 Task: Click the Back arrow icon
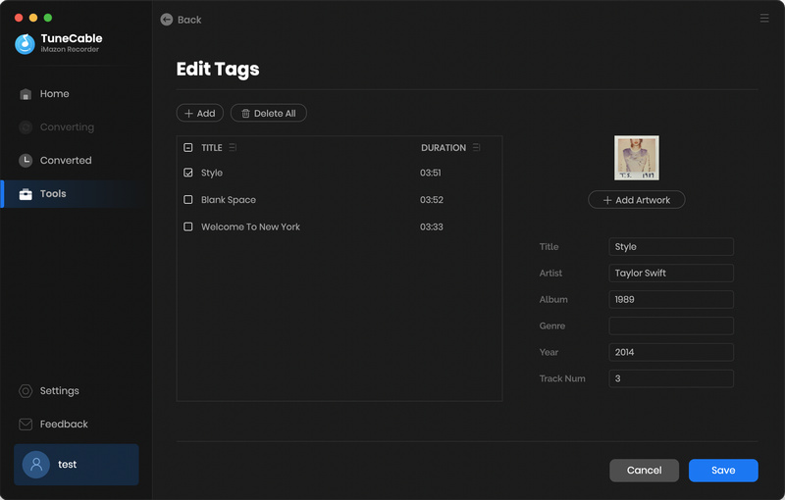pyautogui.click(x=167, y=20)
